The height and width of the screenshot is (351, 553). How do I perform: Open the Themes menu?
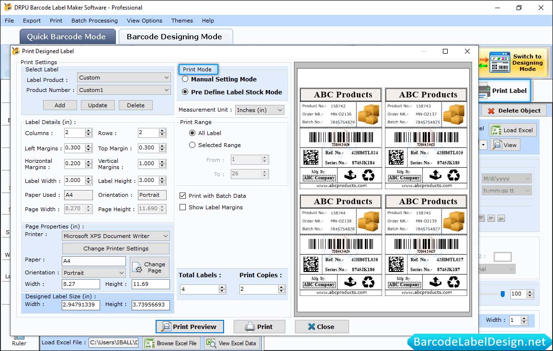click(x=182, y=21)
